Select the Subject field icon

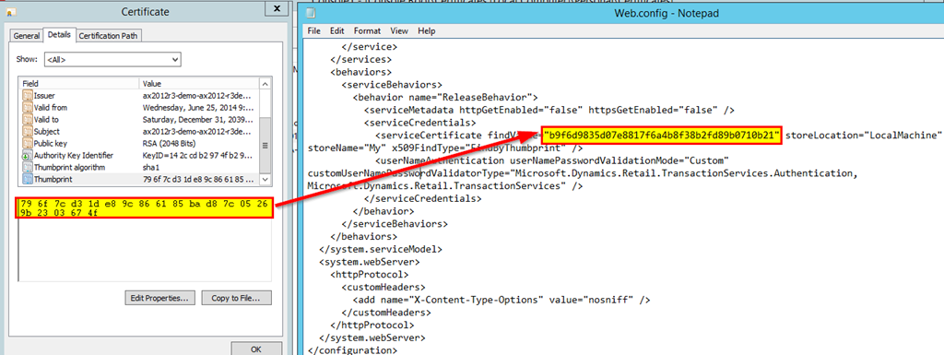(27, 131)
